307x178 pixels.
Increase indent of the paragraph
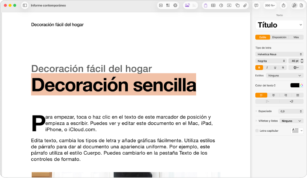[292, 101]
